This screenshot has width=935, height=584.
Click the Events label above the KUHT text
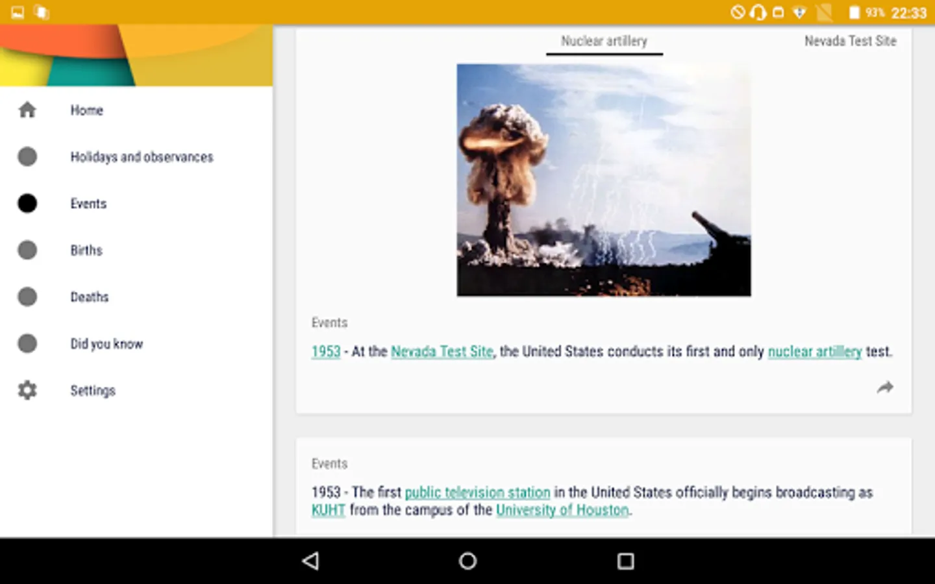click(x=329, y=463)
